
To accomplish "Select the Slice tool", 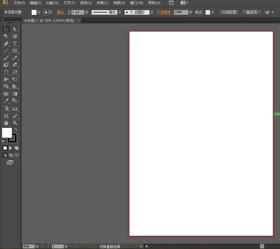I will pos(15,116).
